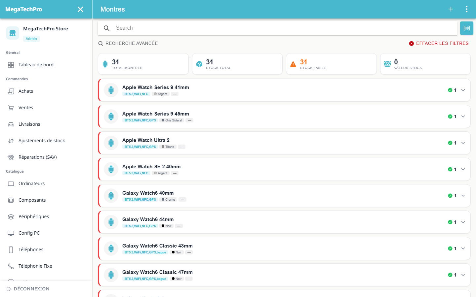Click Recherche avancée

point(128,44)
